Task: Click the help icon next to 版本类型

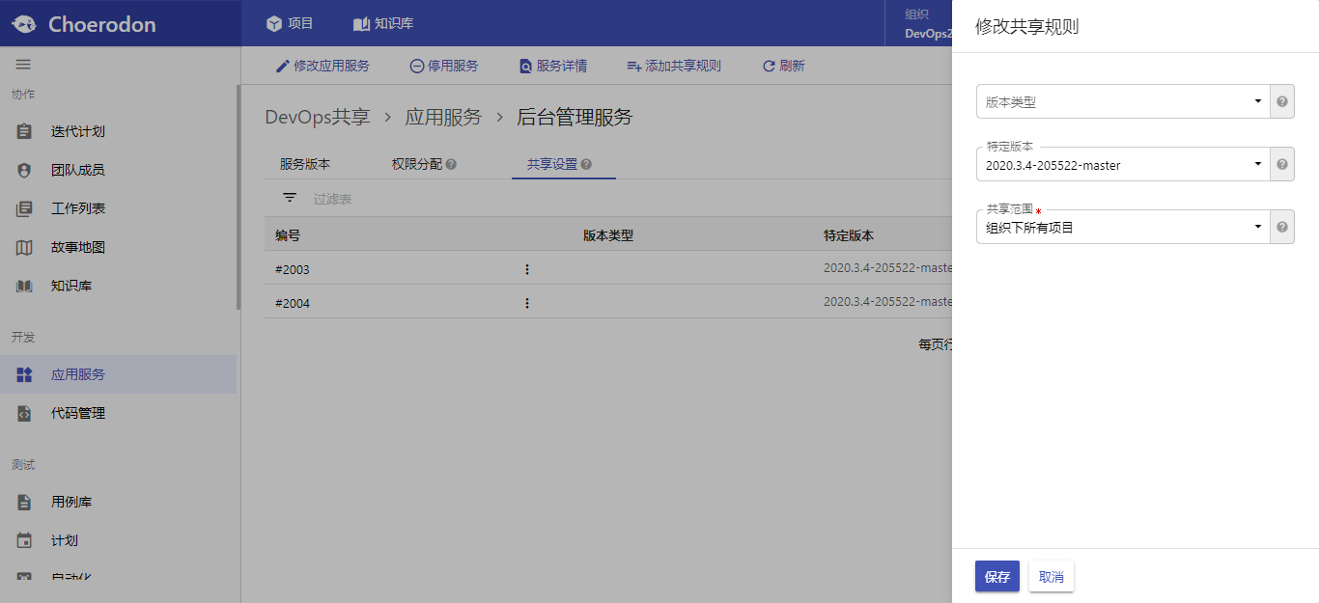Action: pos(1281,101)
